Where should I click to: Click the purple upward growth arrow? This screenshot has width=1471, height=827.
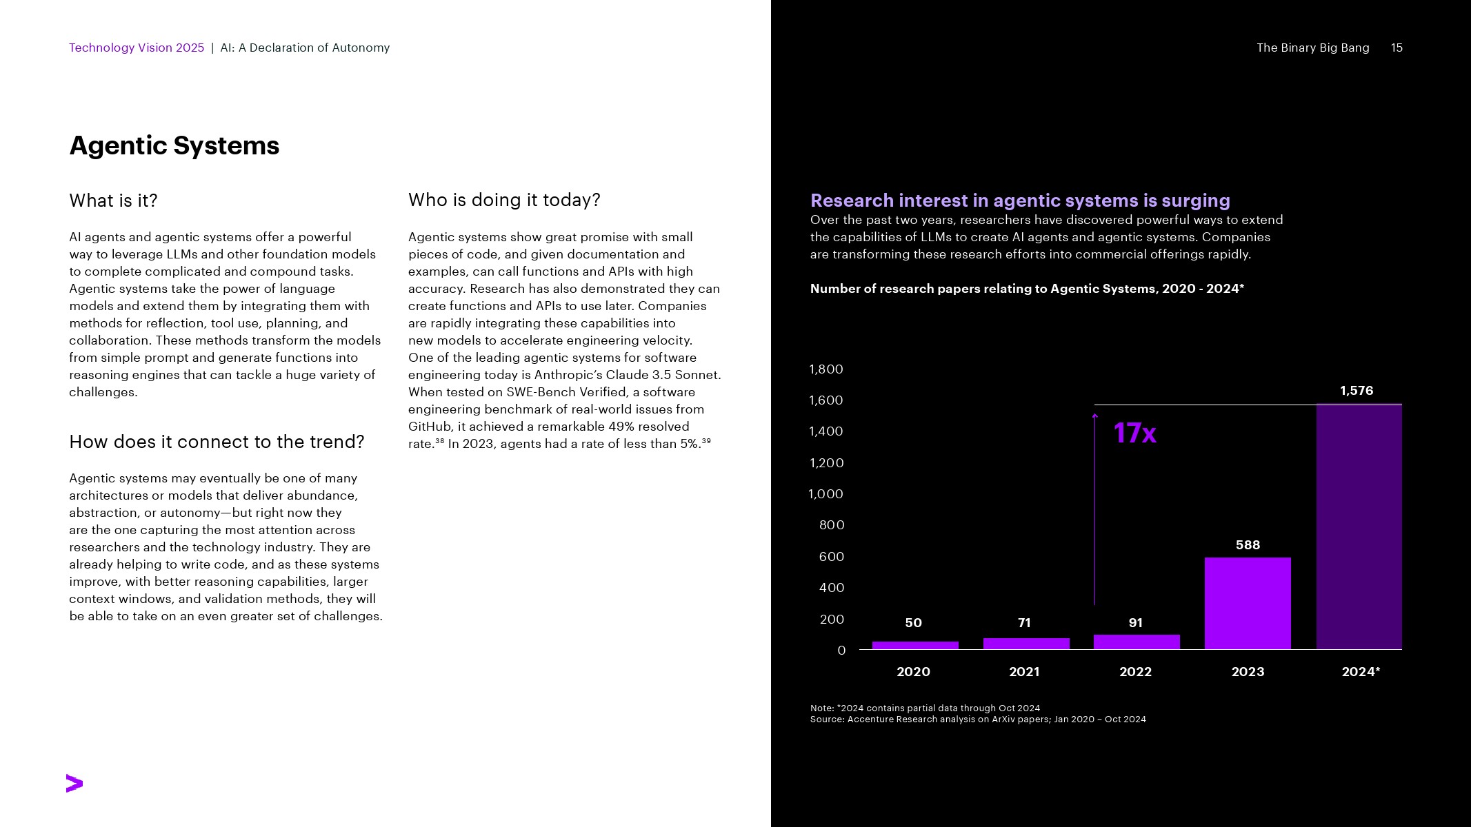[x=1094, y=510]
